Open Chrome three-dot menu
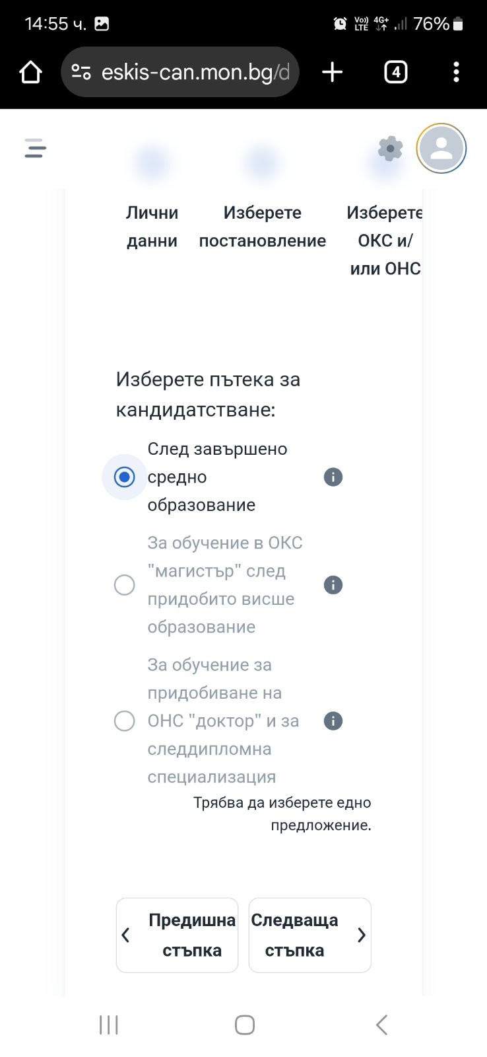The height and width of the screenshot is (1057, 487). tap(456, 72)
